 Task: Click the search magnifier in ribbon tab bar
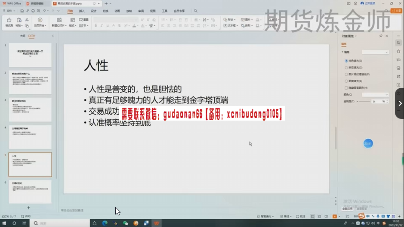196,11
